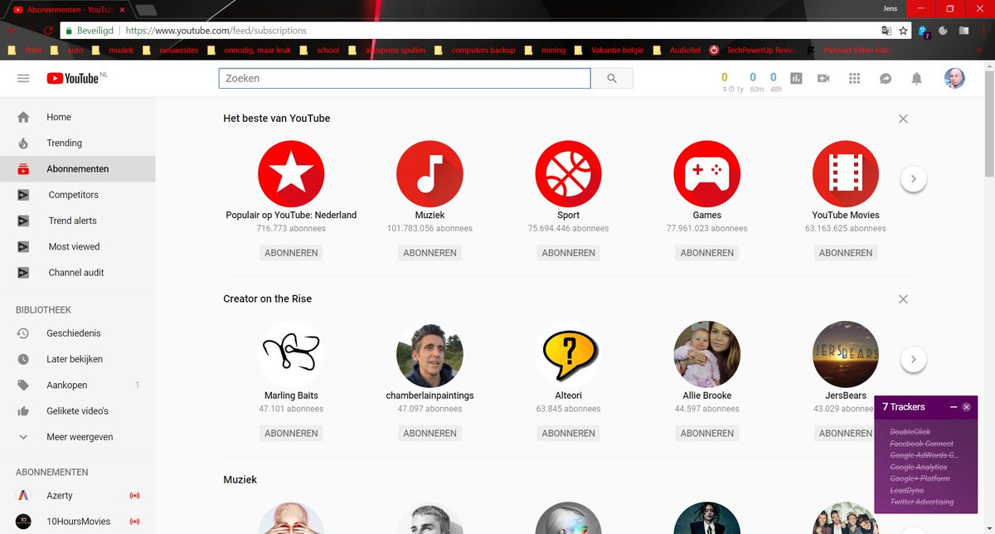Open Competitors in sidebar
Screen dimensions: 995x534
pyautogui.click(x=77, y=195)
